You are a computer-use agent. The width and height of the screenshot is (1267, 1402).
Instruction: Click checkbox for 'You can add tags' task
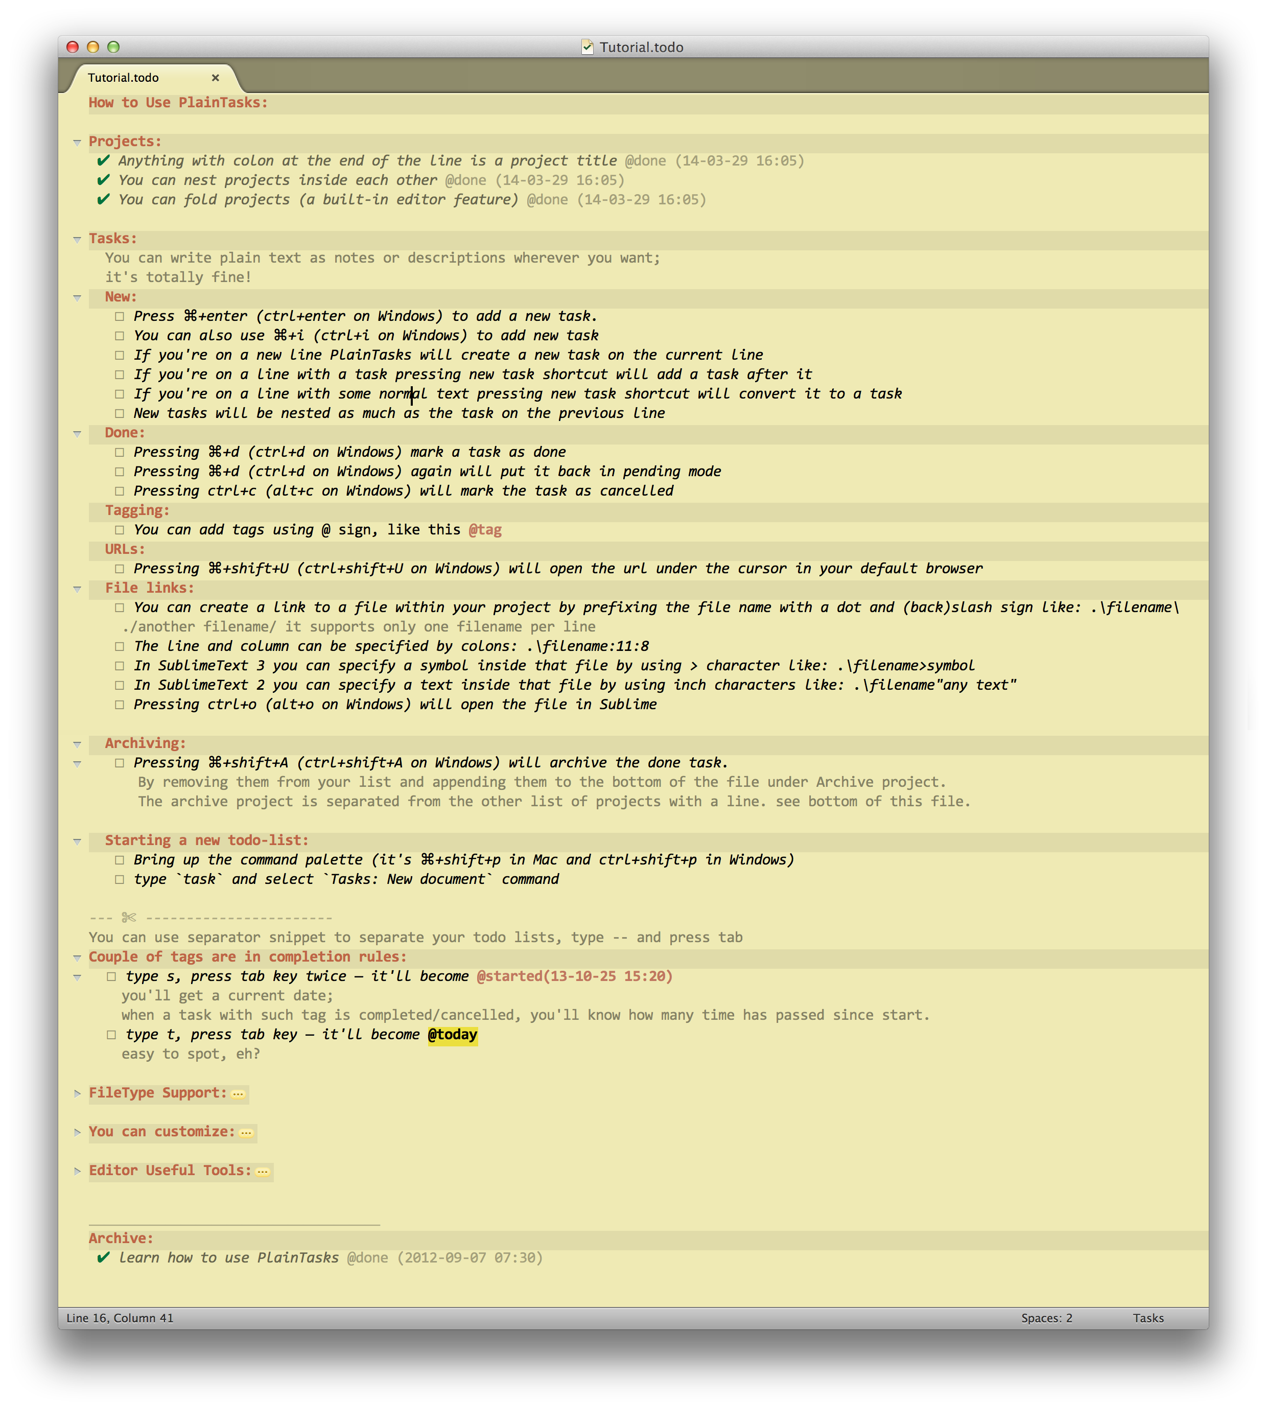point(120,531)
